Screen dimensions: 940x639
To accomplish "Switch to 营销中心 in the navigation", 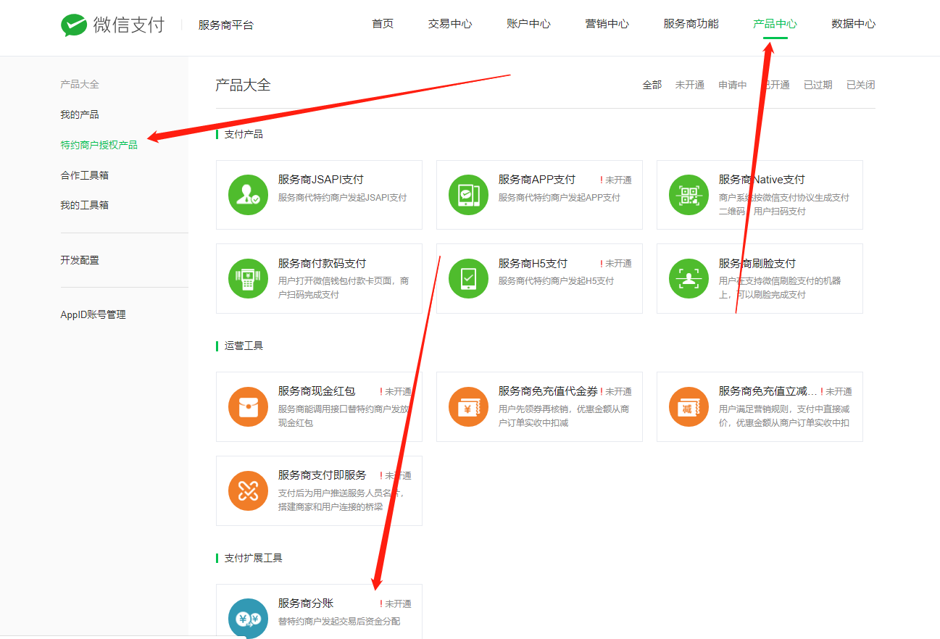I will (607, 24).
